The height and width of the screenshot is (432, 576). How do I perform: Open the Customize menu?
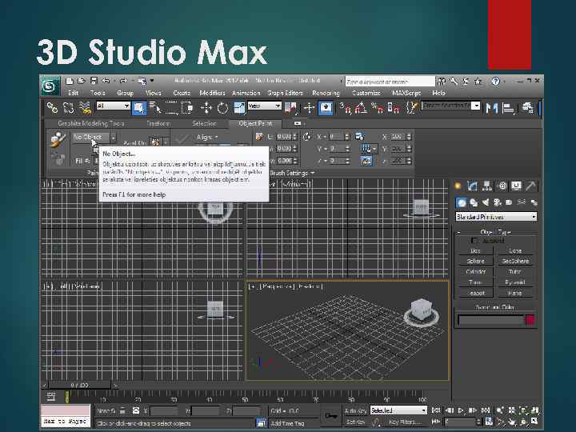(366, 93)
